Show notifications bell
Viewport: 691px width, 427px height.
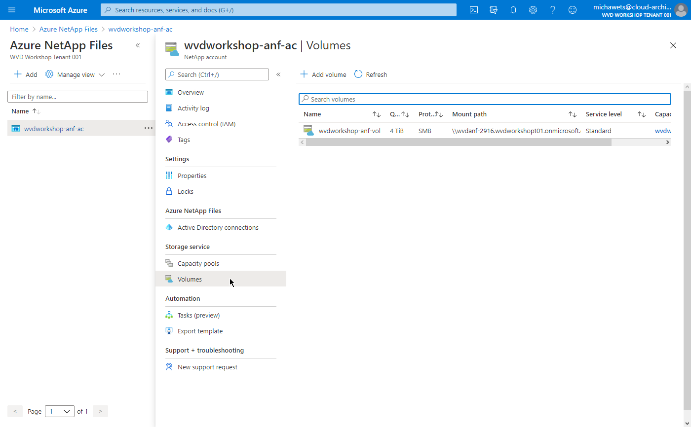513,10
